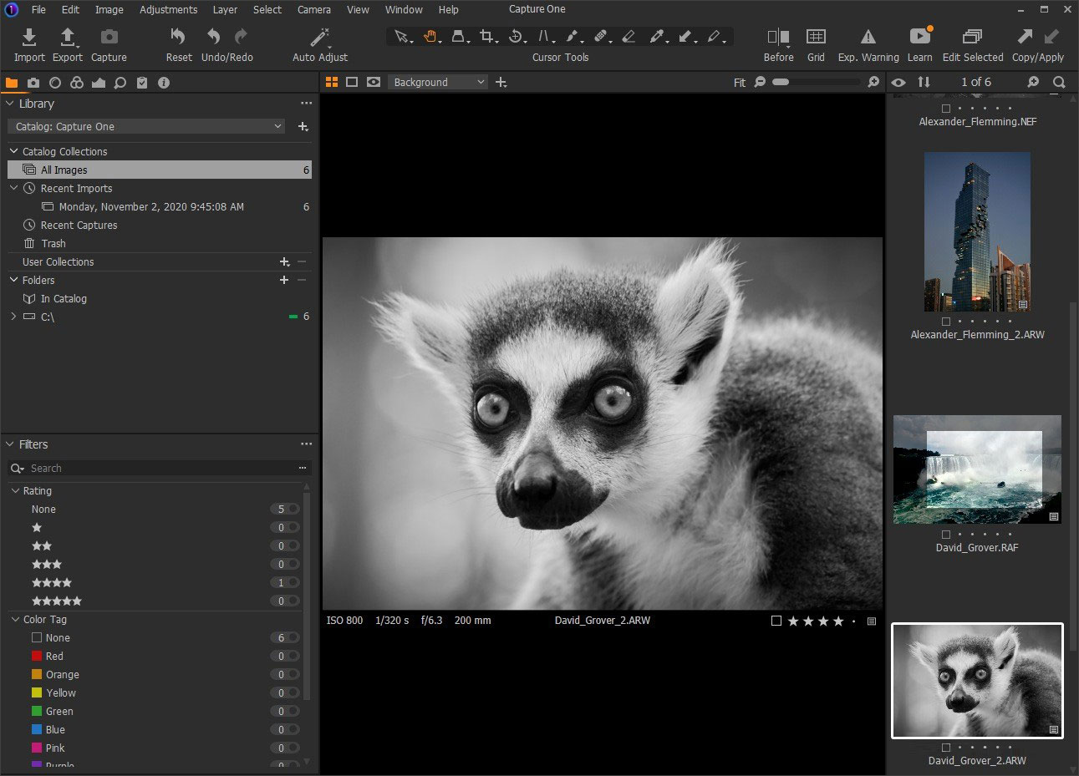
Task: Select All Images collection
Action: (x=64, y=170)
